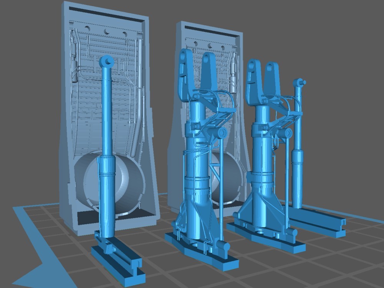Click the ball end atop far-right strut
384x288 pixels.
tap(299, 82)
